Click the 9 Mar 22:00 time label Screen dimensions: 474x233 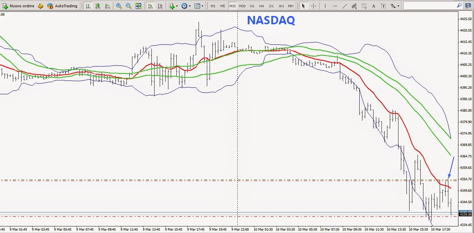point(240,229)
